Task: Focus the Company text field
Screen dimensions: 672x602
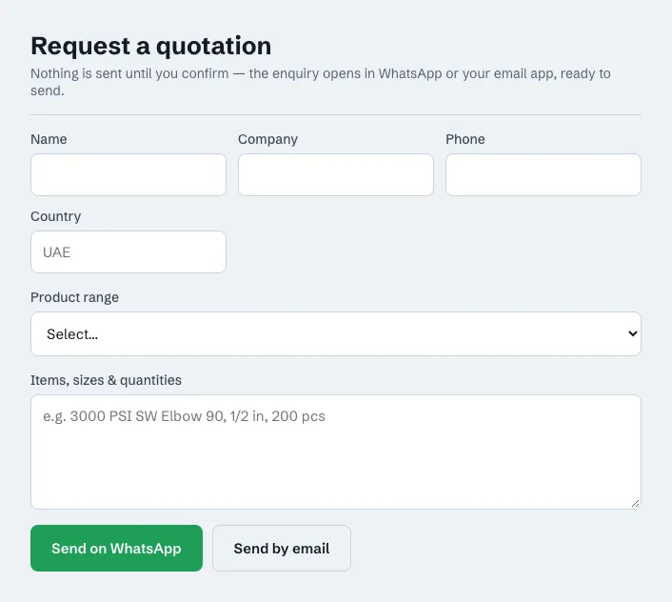Action: click(x=336, y=175)
